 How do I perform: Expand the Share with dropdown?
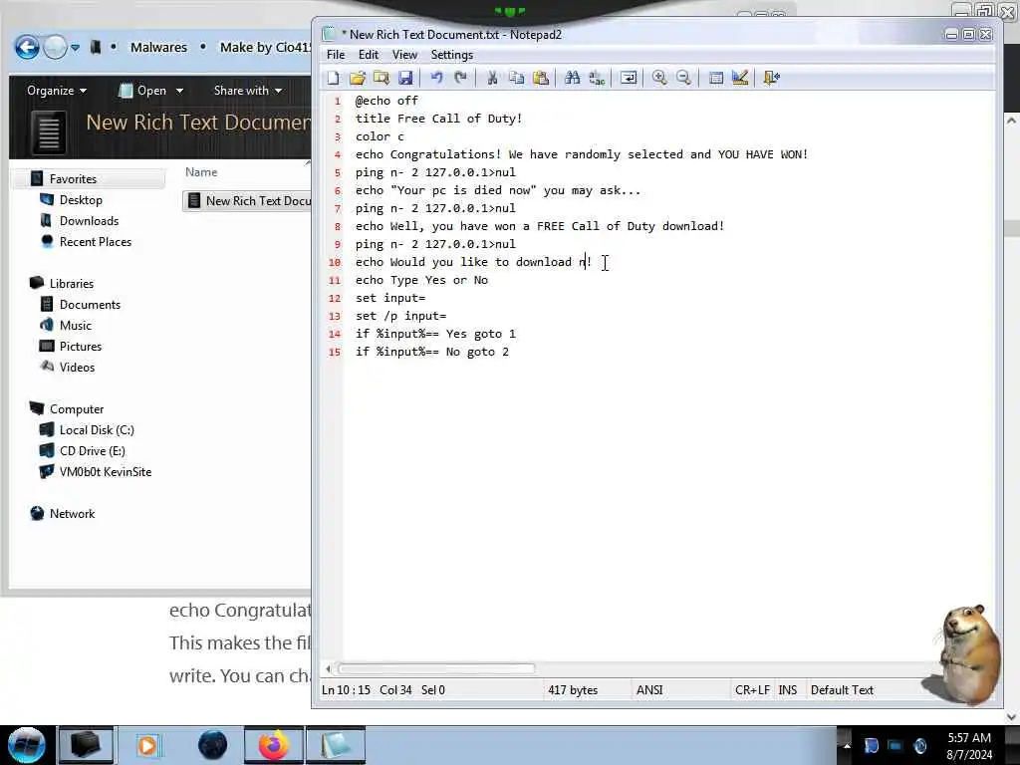pyautogui.click(x=248, y=91)
